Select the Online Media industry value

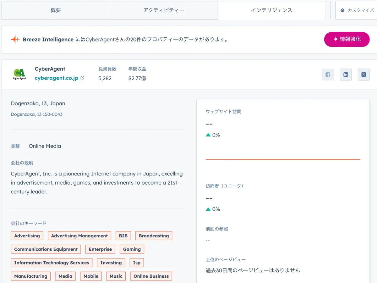pos(45,146)
